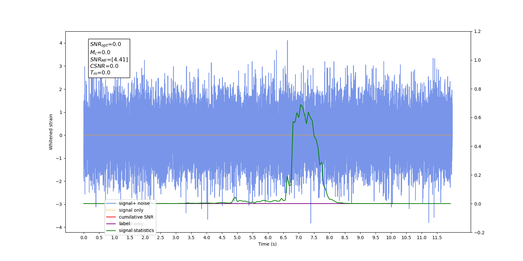Viewport: 523px width, 261px height.
Task: Click the whitened strain tick label −4
Action: click(59, 227)
